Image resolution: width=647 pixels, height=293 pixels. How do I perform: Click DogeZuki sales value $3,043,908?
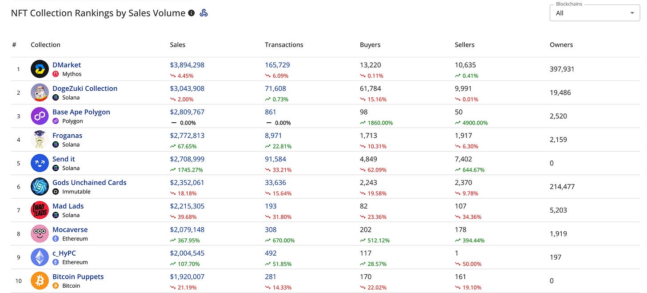(187, 88)
